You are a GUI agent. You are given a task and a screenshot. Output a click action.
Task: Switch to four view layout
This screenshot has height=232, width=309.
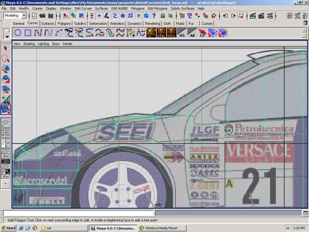pyautogui.click(x=6, y=132)
